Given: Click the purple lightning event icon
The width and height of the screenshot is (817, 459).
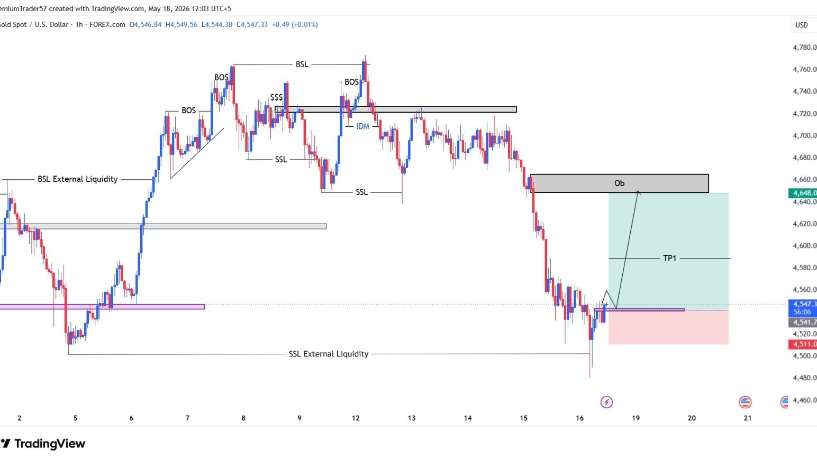Looking at the screenshot, I should coord(606,402).
